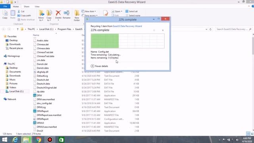Select the DeutschOriginal.dat file
This screenshot has height=143, width=254.
tap(45, 88)
